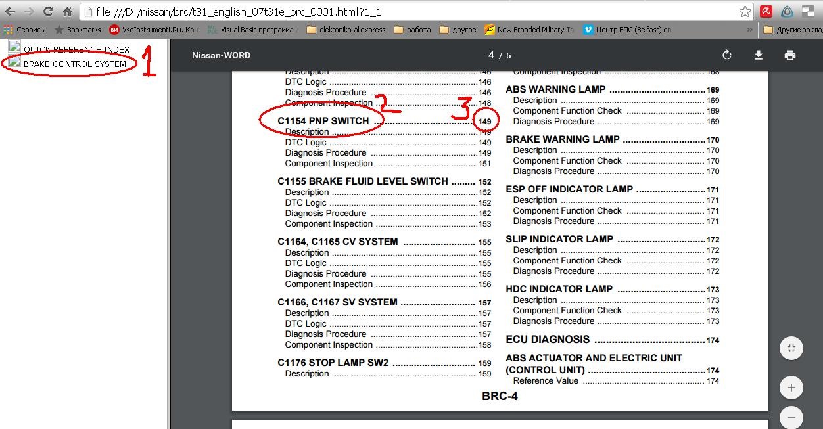Viewport: 823px width, 429px height.
Task: Open the ECU DIAGNOSIS entry
Action: [x=548, y=340]
